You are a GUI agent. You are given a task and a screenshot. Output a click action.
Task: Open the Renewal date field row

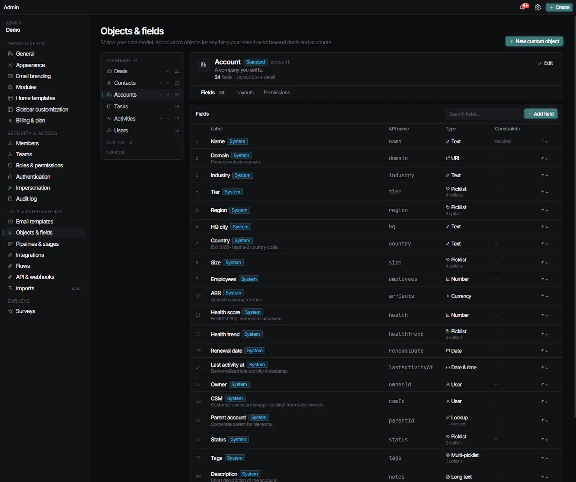376,351
